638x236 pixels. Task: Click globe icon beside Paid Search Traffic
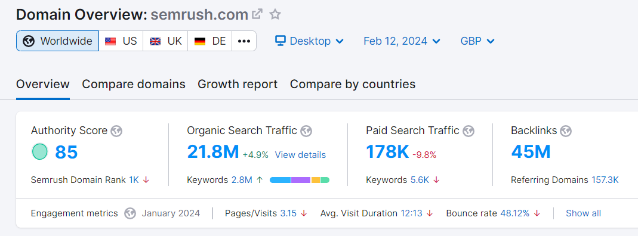[469, 131]
